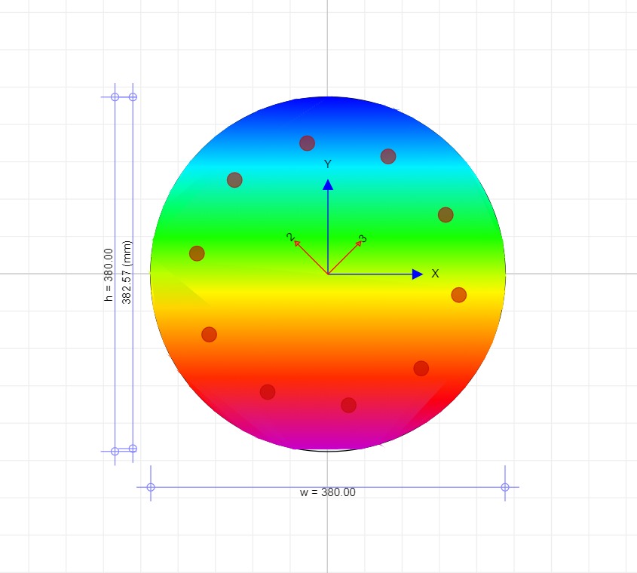Click the blue X axis arrowhead
Screen dimensions: 637x573
tap(418, 274)
